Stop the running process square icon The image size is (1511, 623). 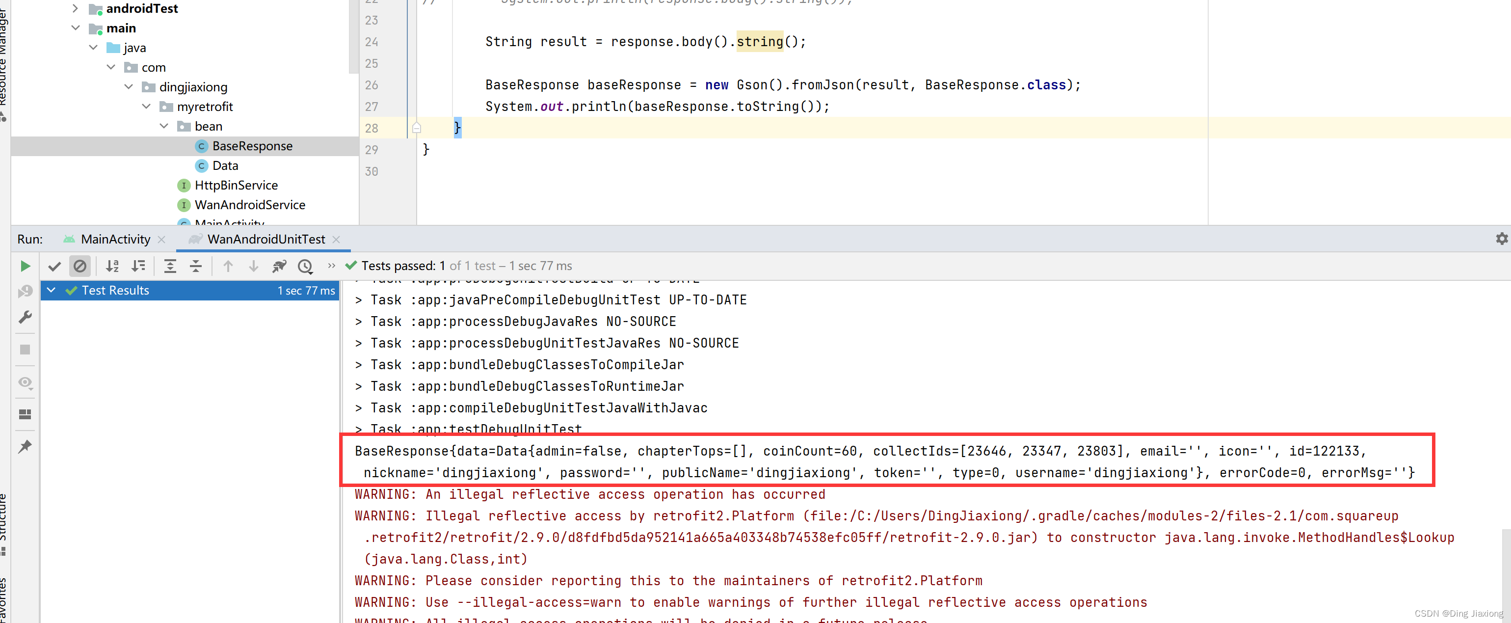tap(25, 350)
